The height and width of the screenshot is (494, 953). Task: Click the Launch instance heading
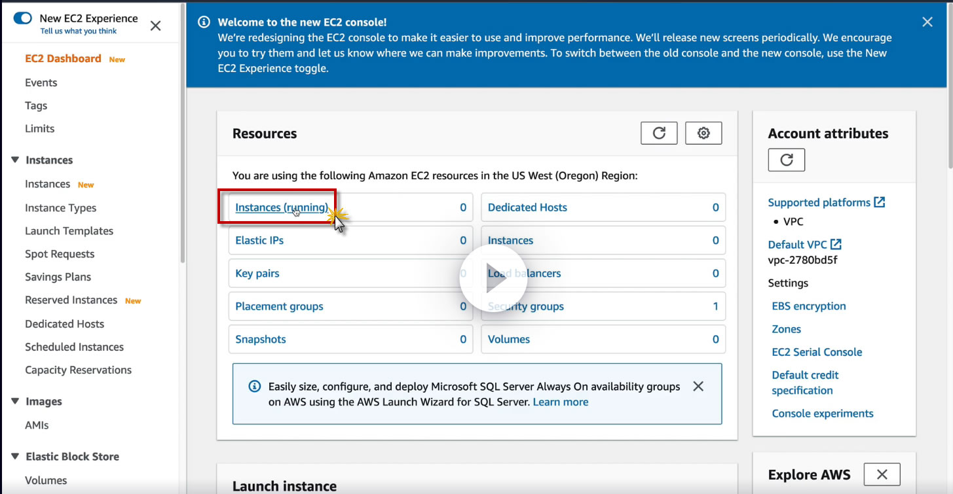[x=285, y=486]
